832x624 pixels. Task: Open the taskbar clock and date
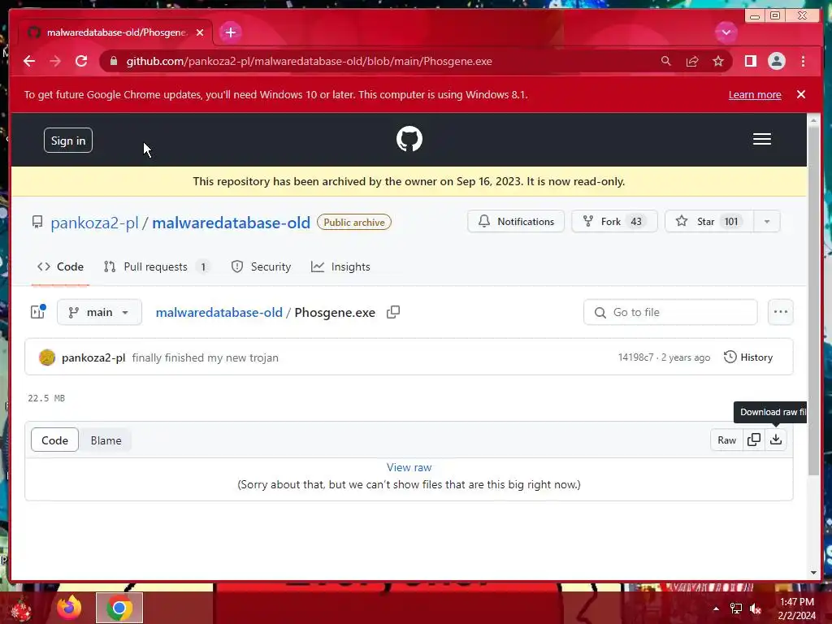pos(796,609)
